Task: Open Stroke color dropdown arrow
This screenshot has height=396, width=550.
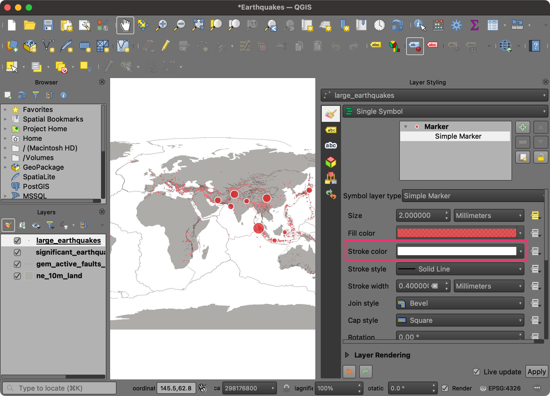Action: [521, 251]
